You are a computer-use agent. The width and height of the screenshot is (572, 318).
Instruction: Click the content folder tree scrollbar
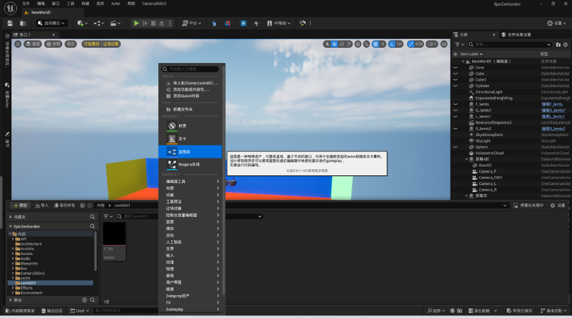(95, 251)
